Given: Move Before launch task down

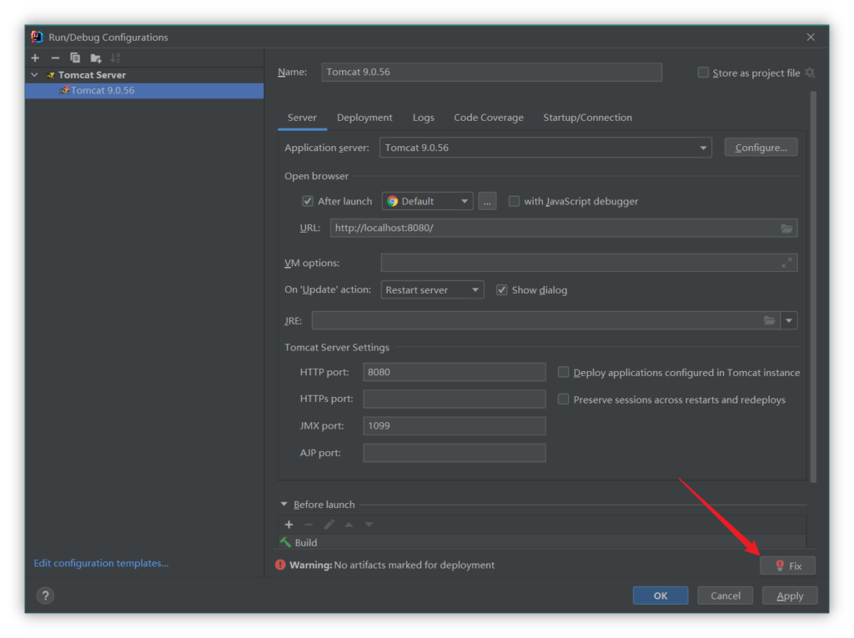Looking at the screenshot, I should pyautogui.click(x=369, y=525).
